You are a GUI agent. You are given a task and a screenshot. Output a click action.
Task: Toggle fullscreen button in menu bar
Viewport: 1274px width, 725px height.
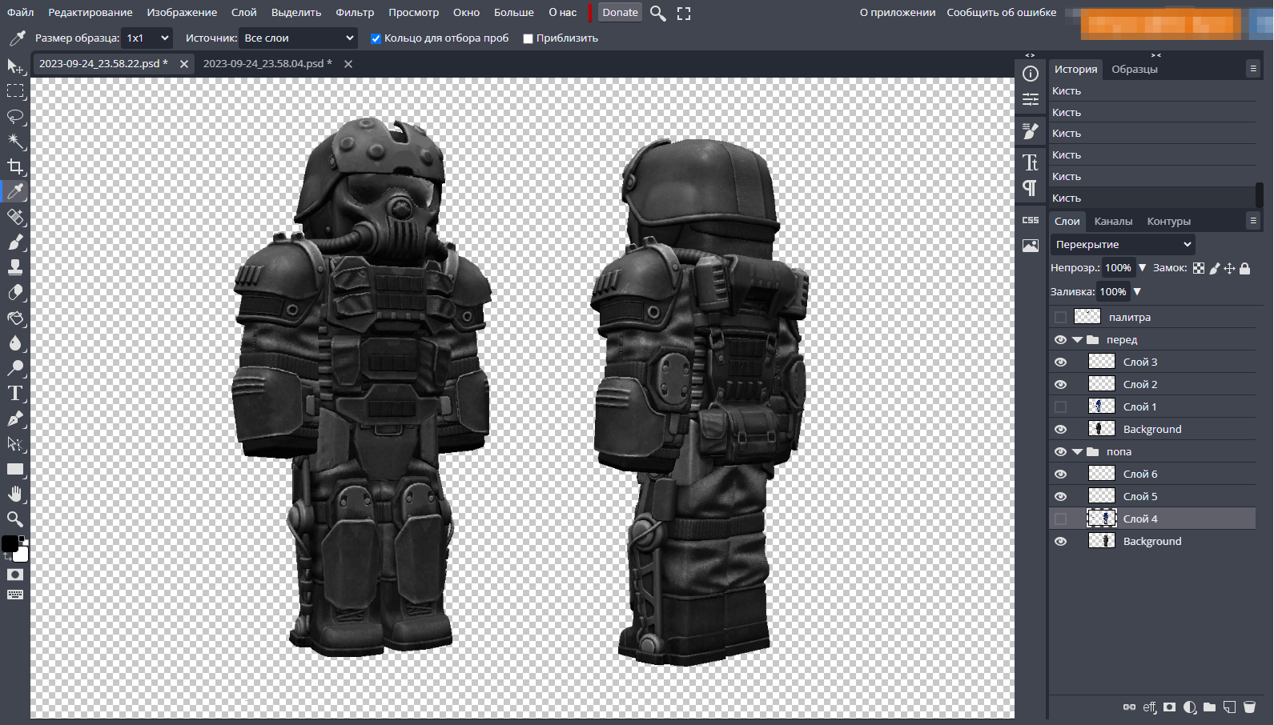pos(684,13)
